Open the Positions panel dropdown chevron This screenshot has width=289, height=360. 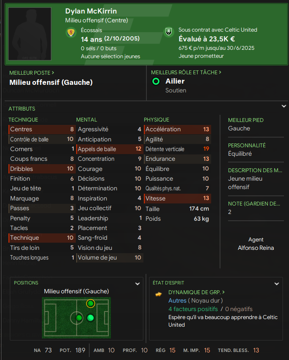click(137, 284)
